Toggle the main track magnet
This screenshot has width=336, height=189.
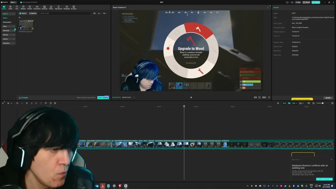(284, 103)
